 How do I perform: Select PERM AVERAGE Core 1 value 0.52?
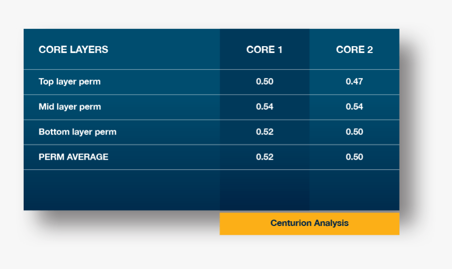tap(264, 157)
